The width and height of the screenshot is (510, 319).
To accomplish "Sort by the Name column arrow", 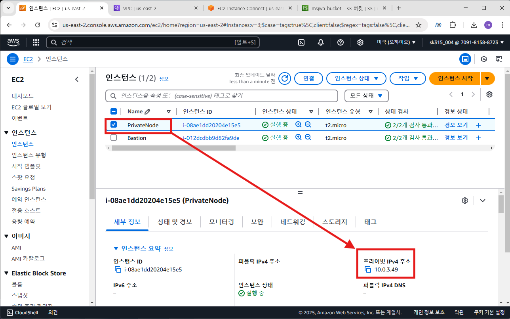I will 169,112.
